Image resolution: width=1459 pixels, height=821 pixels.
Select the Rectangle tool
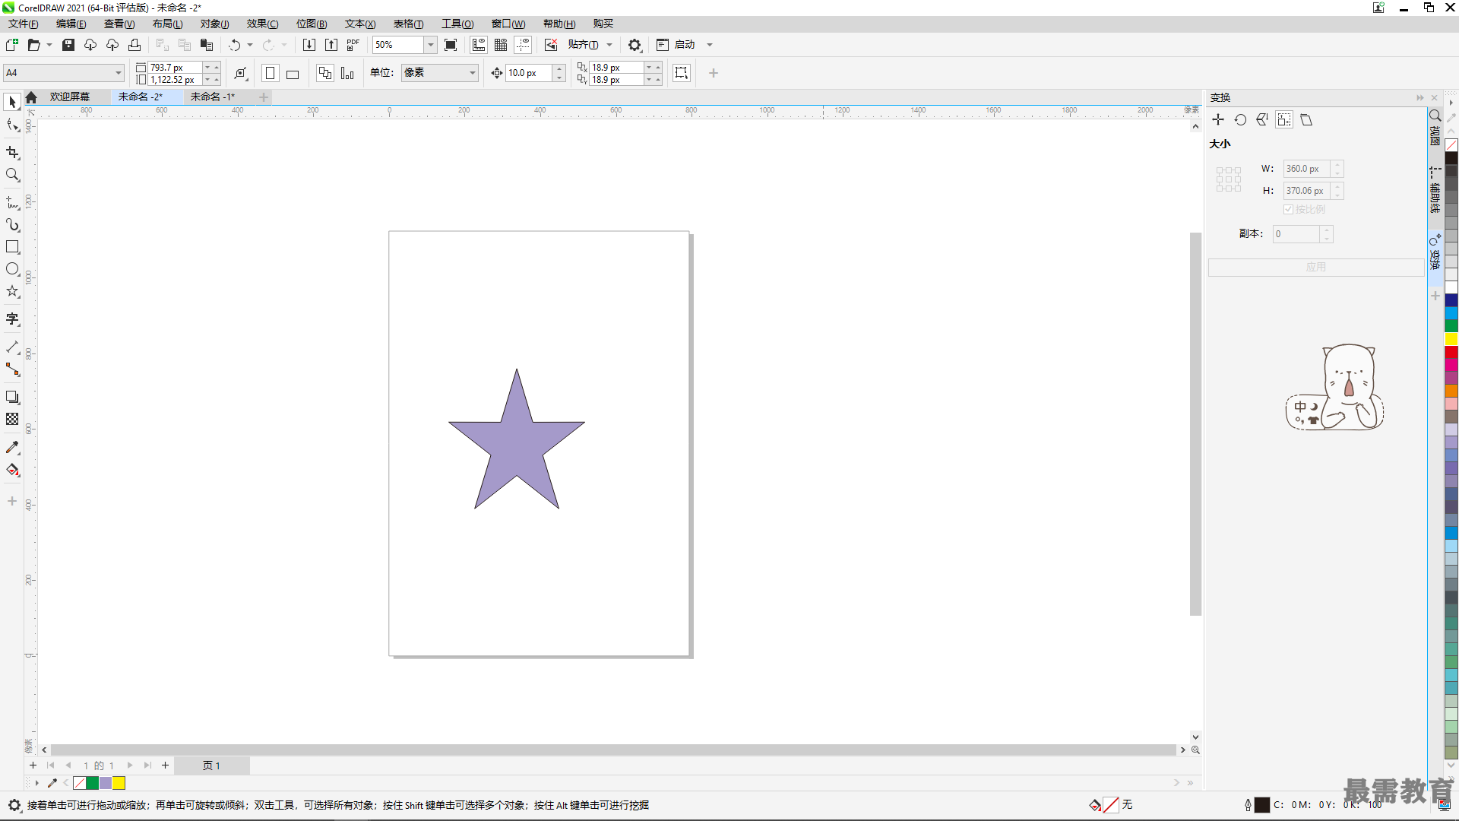pyautogui.click(x=12, y=247)
